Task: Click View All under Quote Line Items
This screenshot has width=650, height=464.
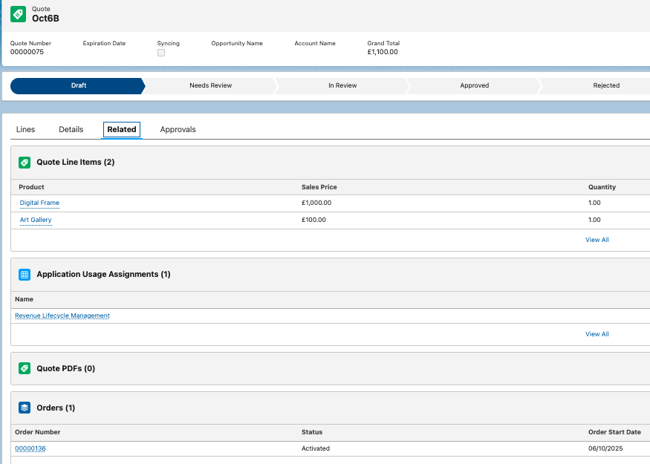Action: pyautogui.click(x=597, y=240)
